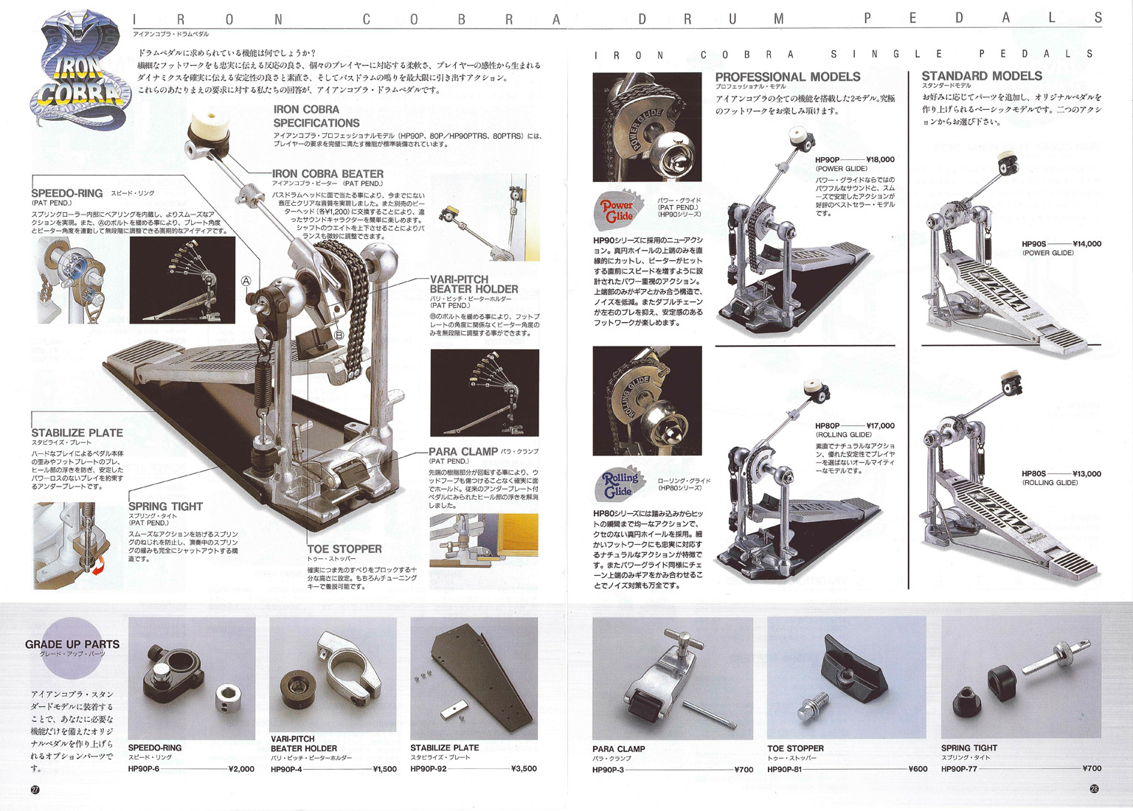Viewport: 1133px width, 811px height.
Task: Click the Professional Models heading
Action: [787, 77]
